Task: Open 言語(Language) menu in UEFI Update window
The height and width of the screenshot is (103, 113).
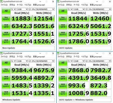Action: pyautogui.click(x=96, y=5)
